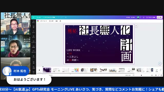Select the 極秘 red stamp text
The width and height of the screenshot is (164, 92).
pyautogui.click(x=72, y=31)
